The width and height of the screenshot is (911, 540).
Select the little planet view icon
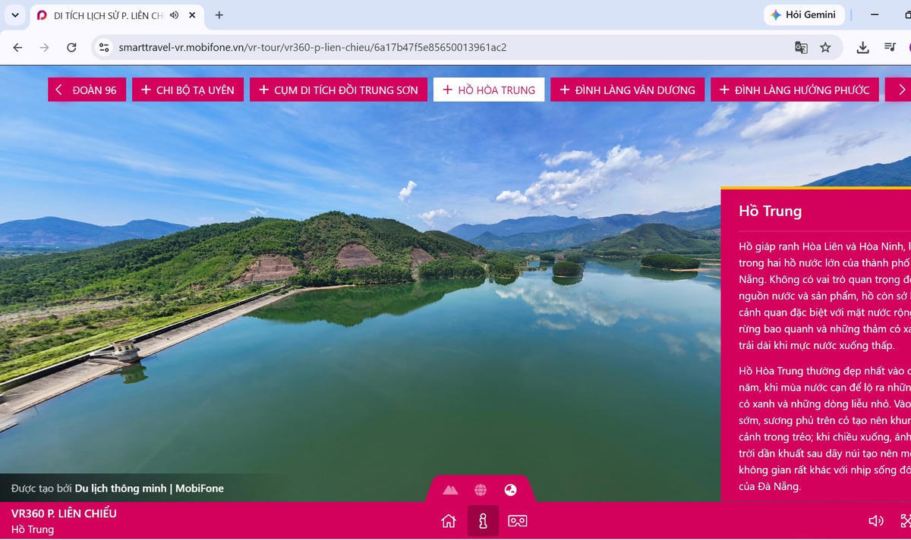[x=511, y=490]
